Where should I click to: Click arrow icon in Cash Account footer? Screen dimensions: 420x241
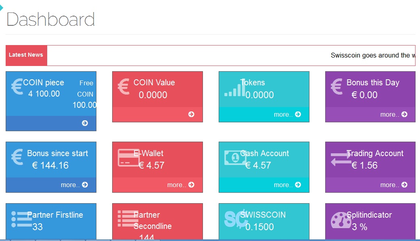(x=298, y=185)
